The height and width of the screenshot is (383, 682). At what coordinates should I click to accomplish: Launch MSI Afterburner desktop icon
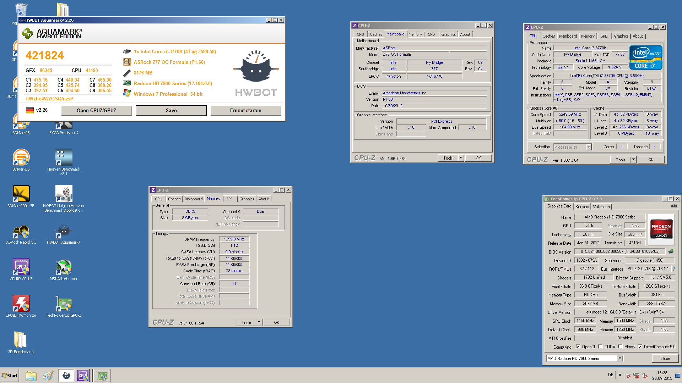[64, 270]
